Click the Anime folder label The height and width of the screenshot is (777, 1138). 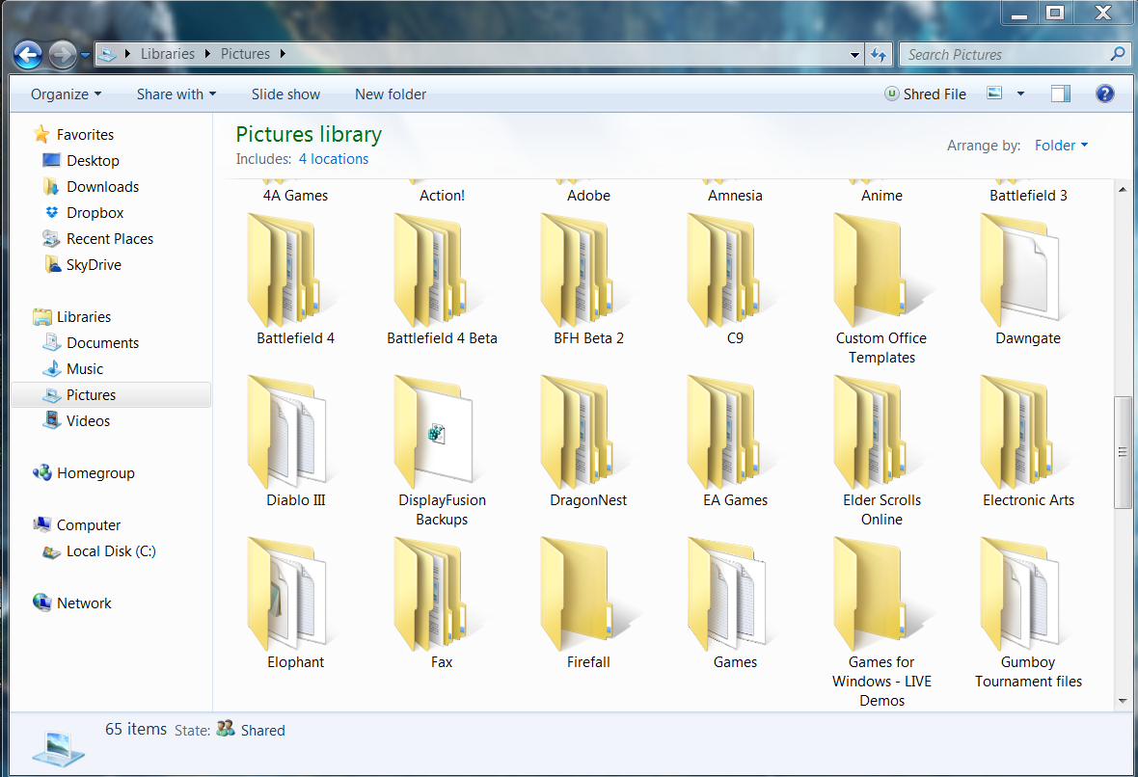point(881,195)
